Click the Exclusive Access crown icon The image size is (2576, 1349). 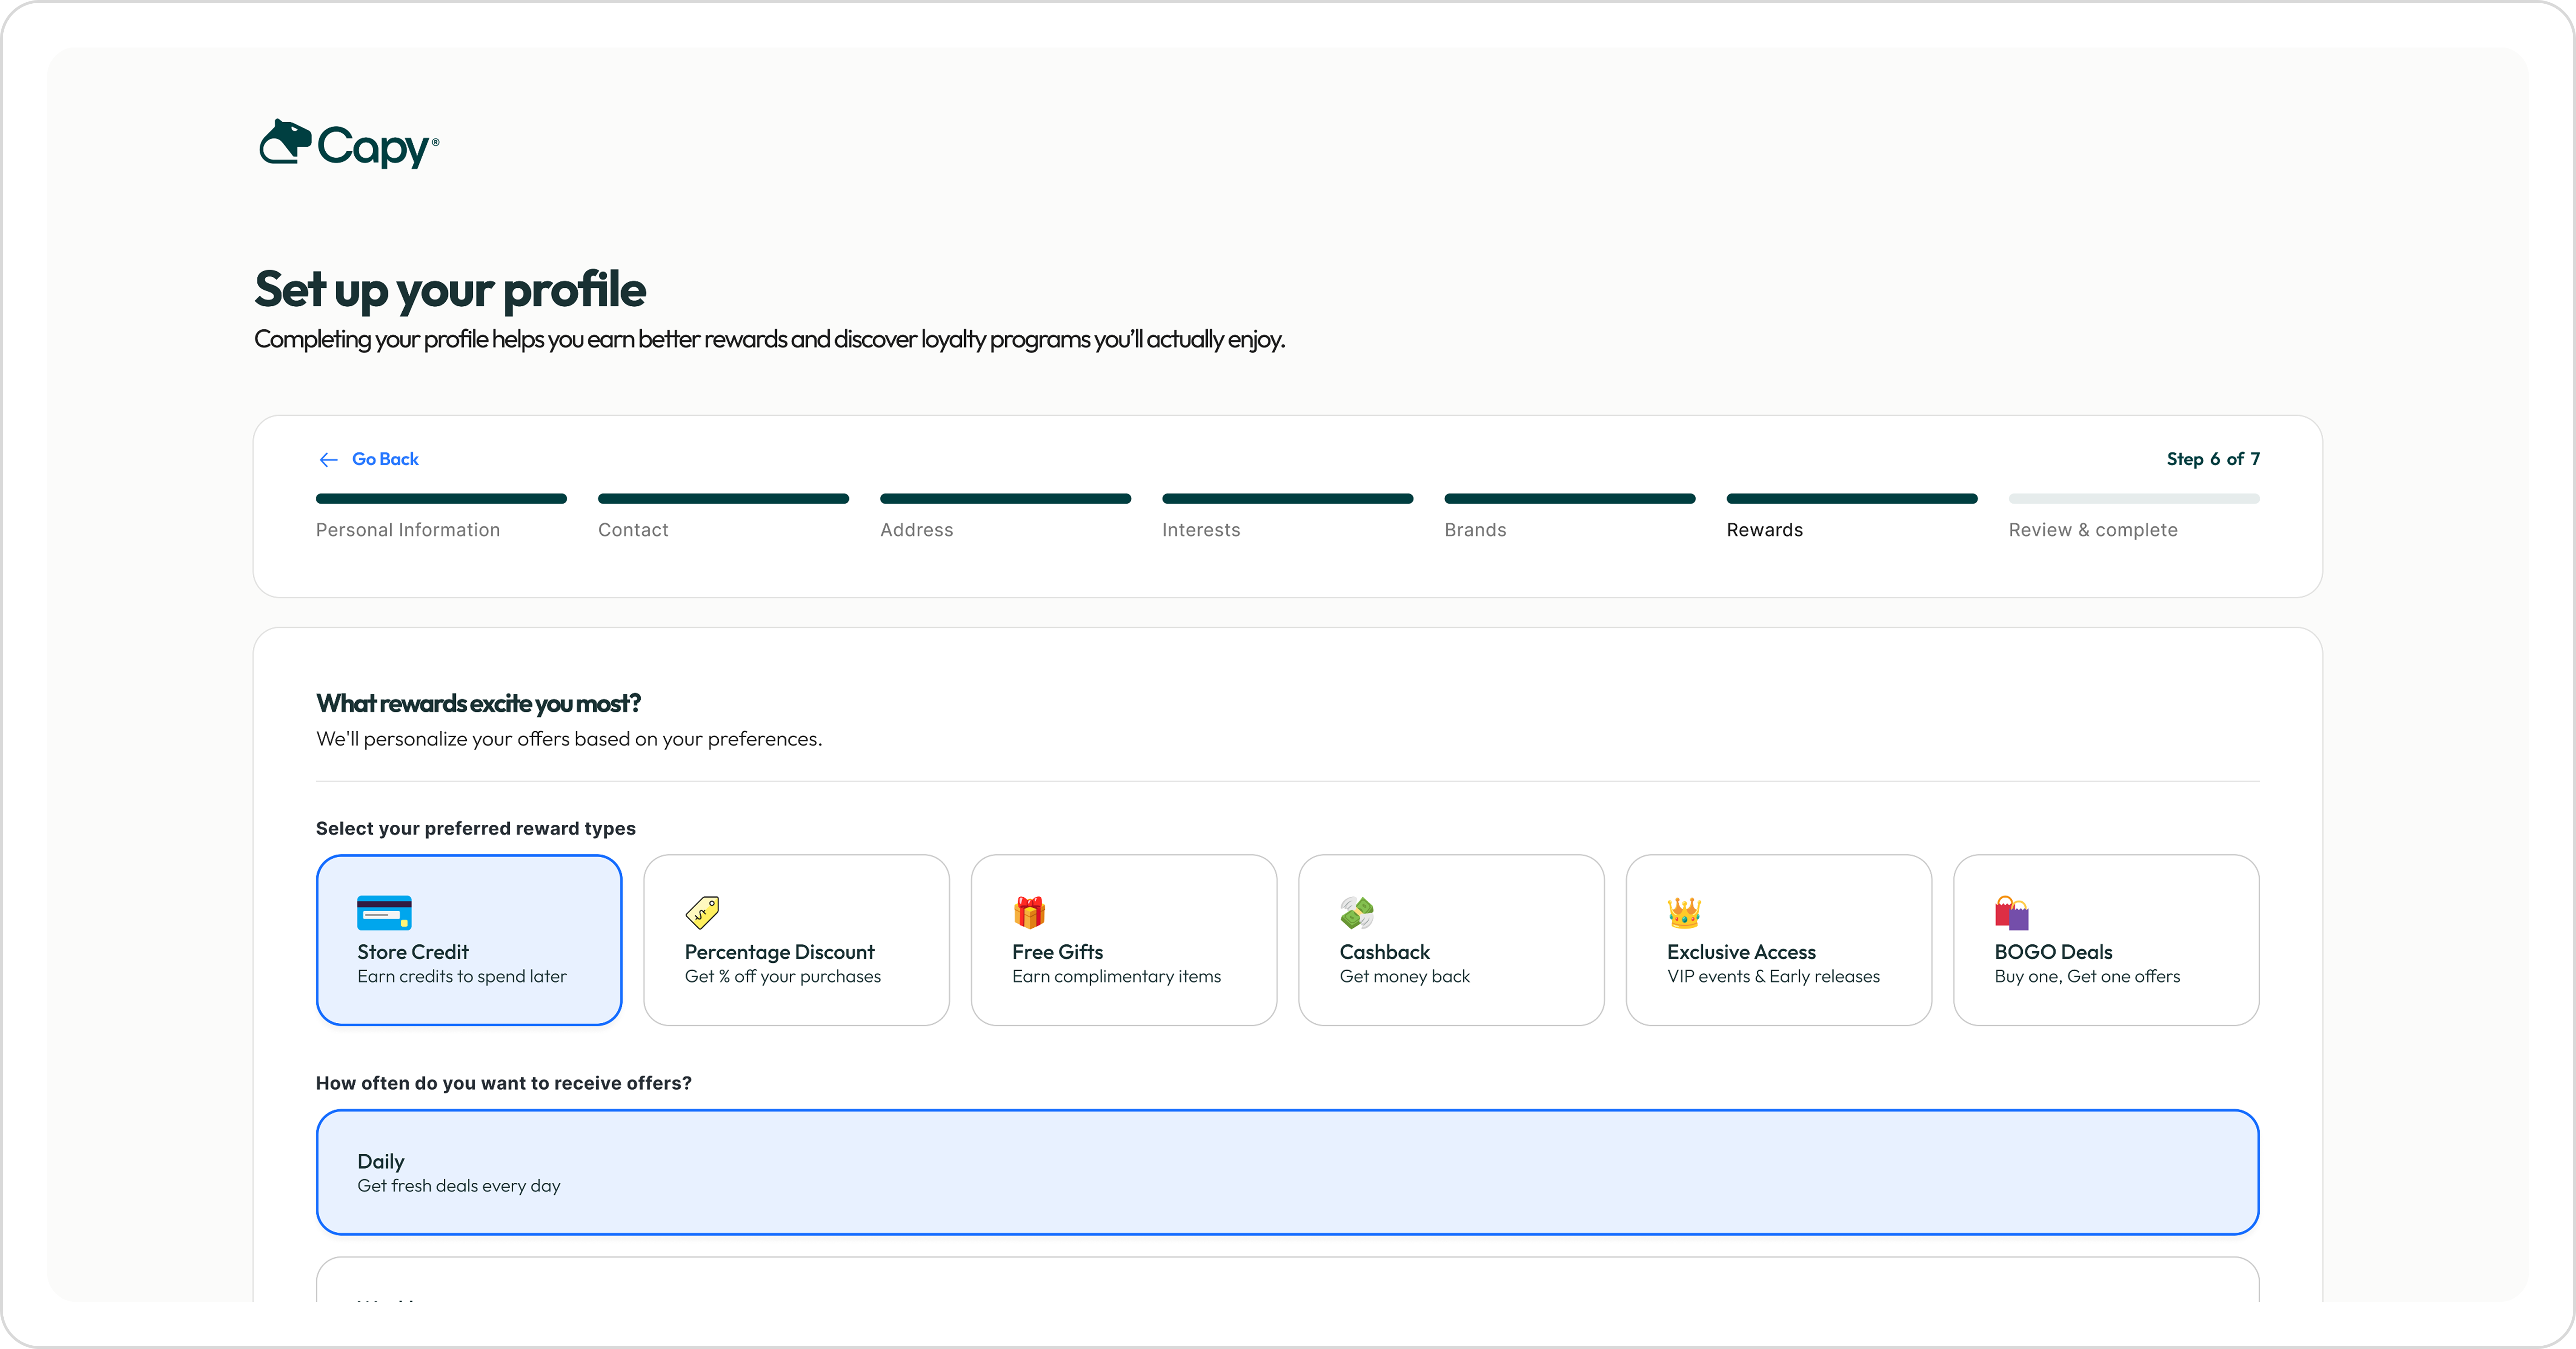(x=1684, y=912)
